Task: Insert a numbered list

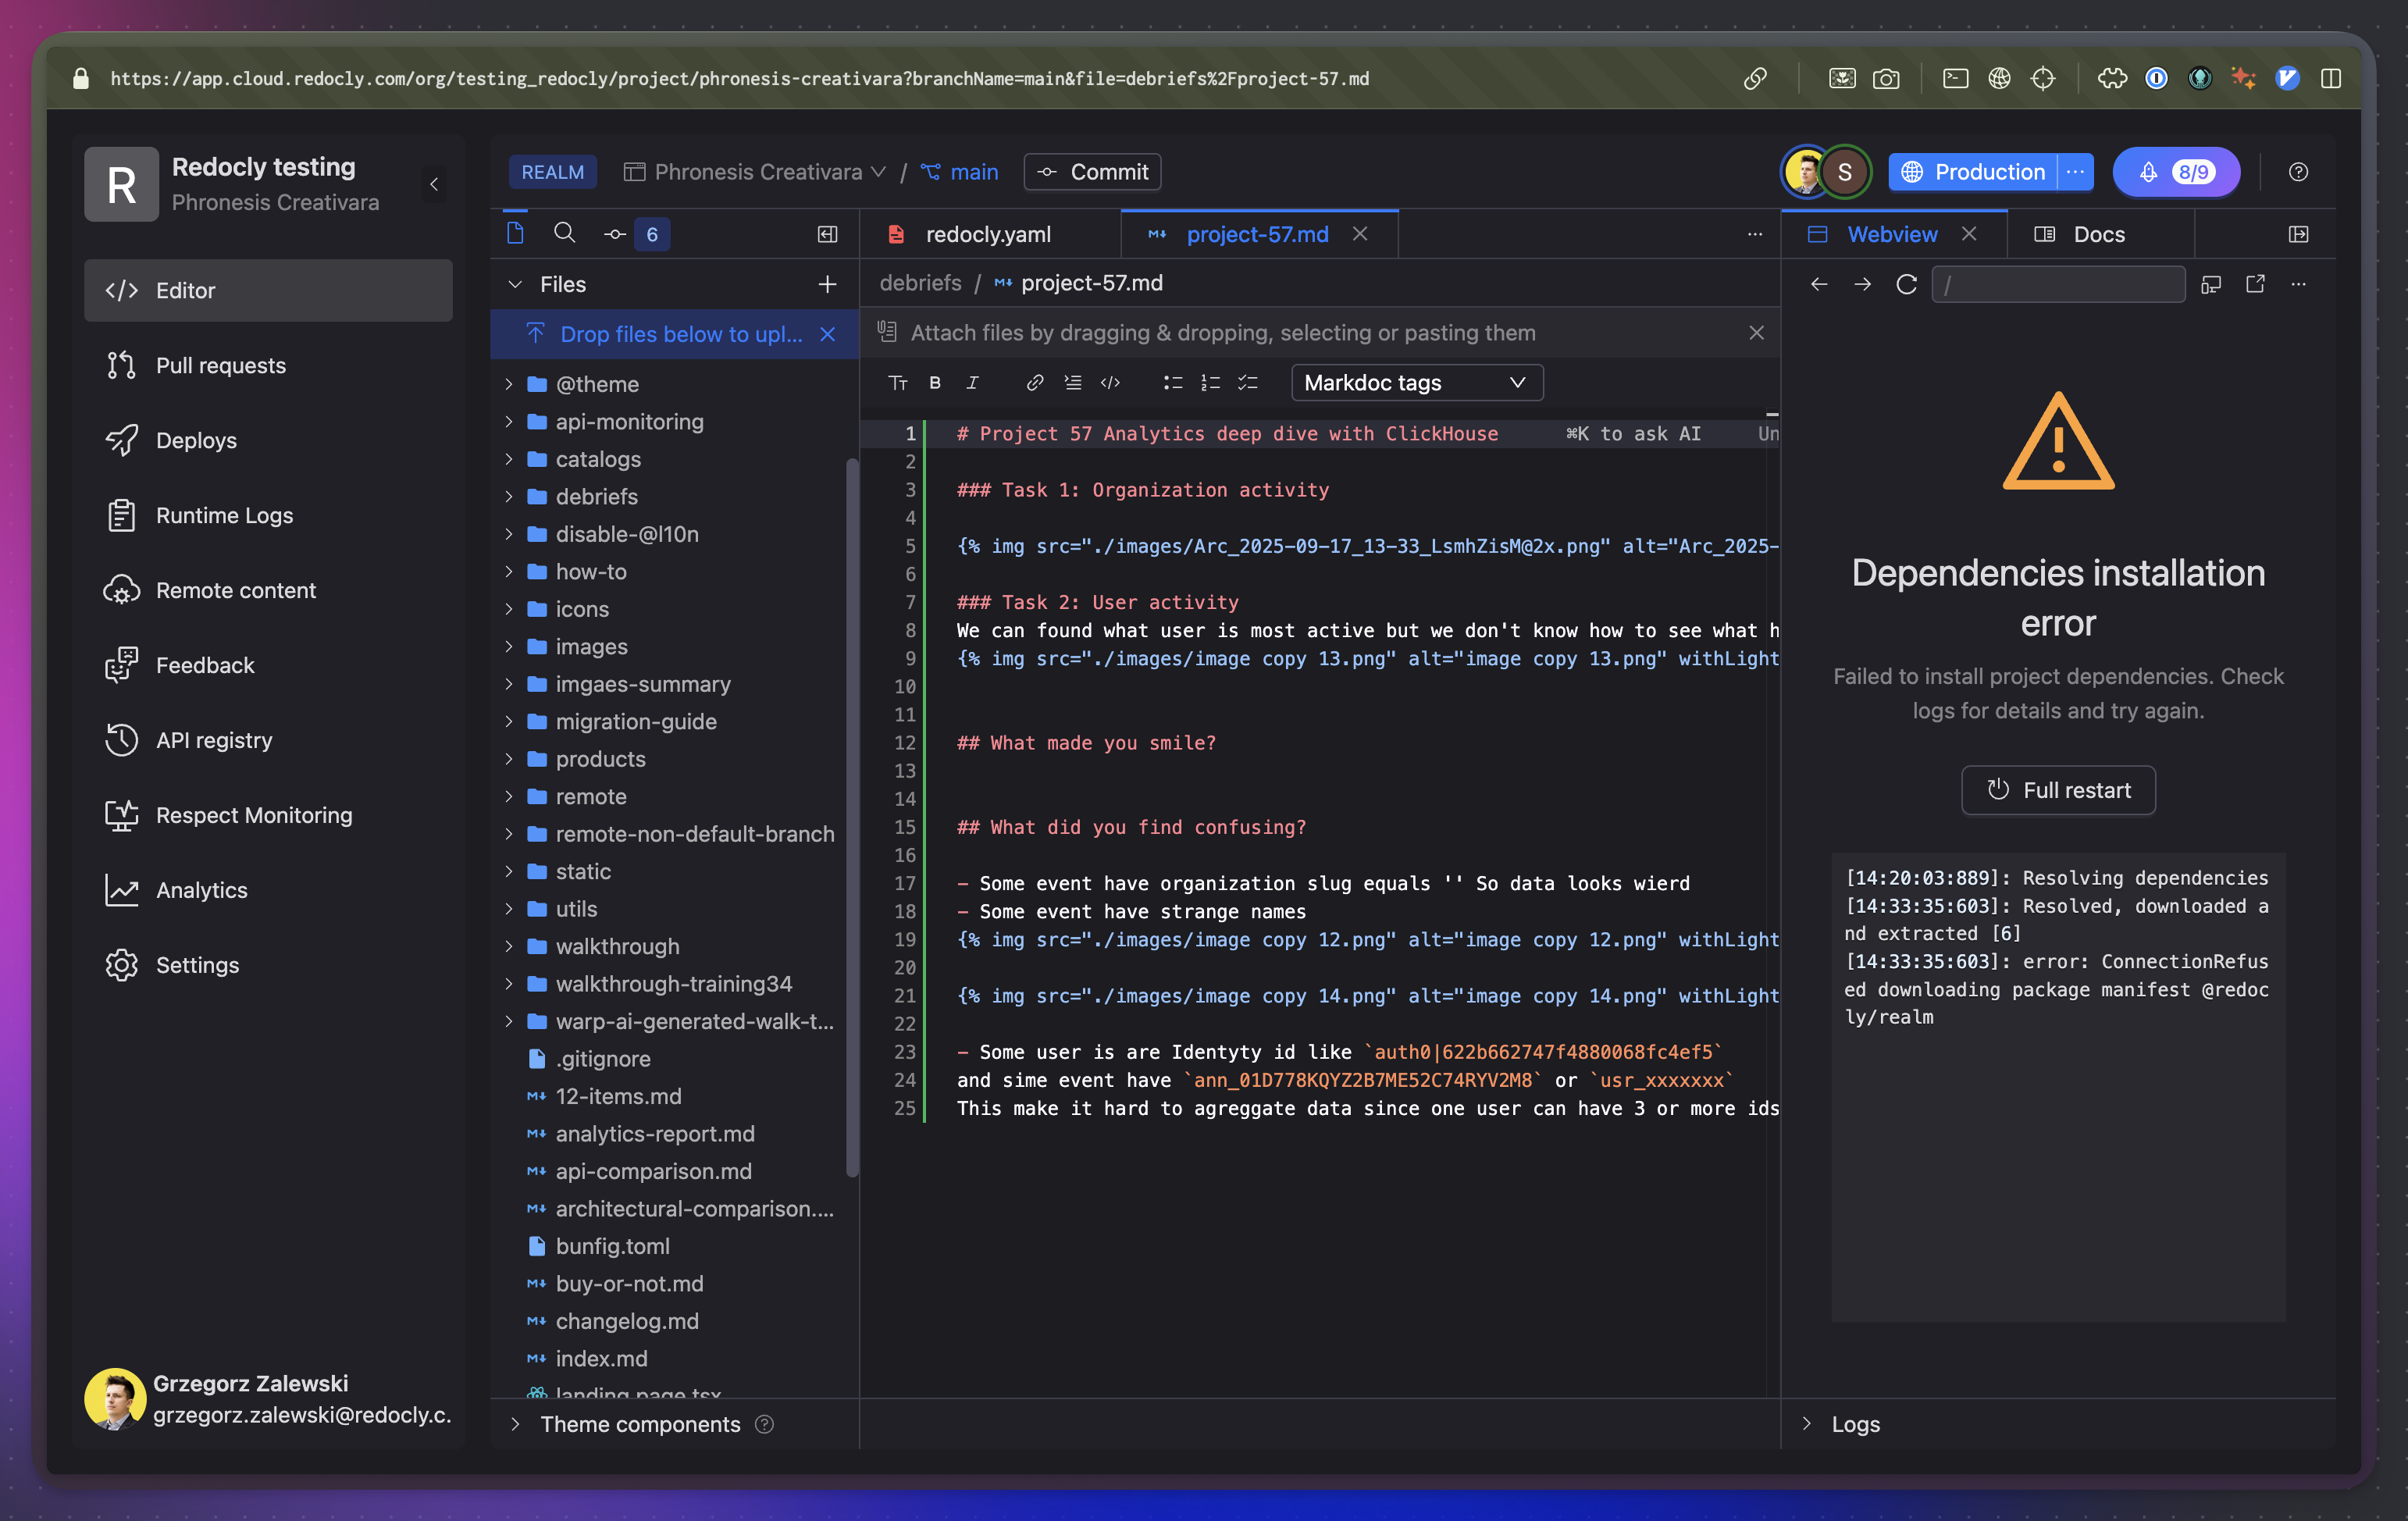Action: 1210,382
